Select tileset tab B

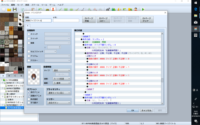[x=9, y=76]
